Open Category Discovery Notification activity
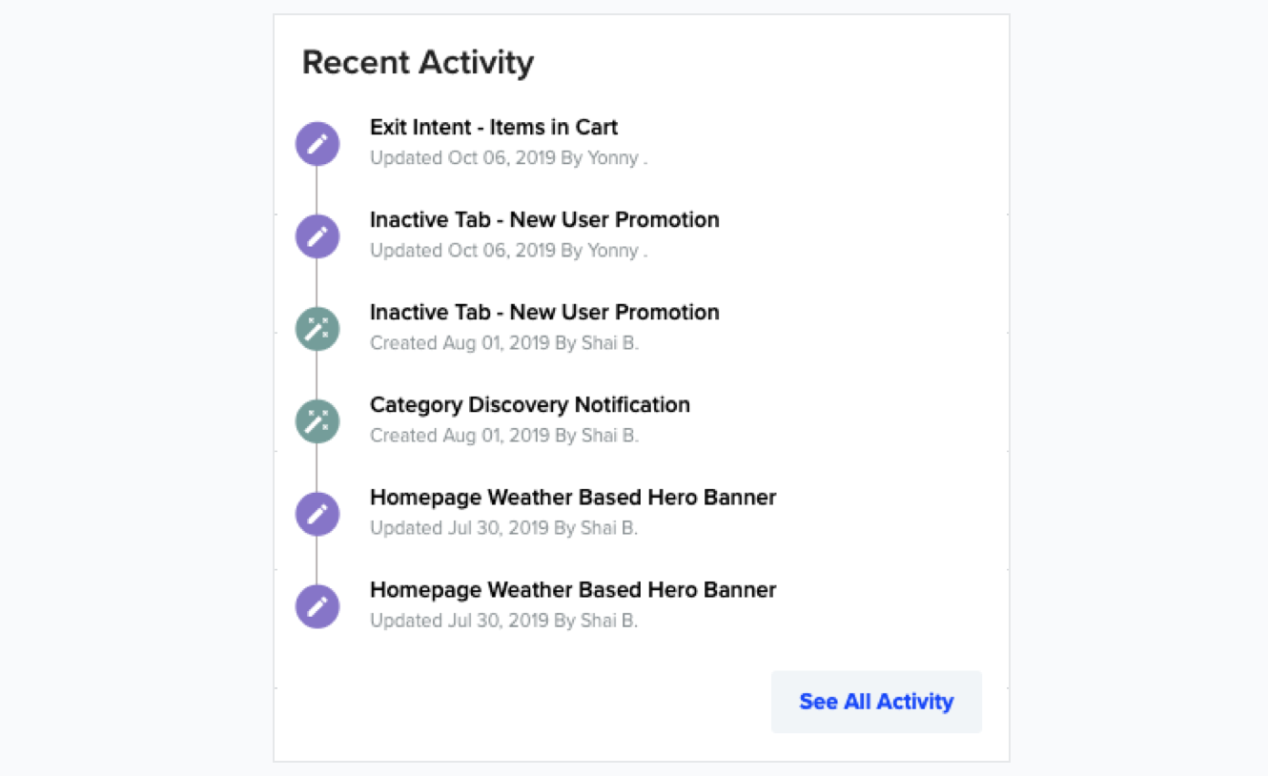 tap(530, 404)
